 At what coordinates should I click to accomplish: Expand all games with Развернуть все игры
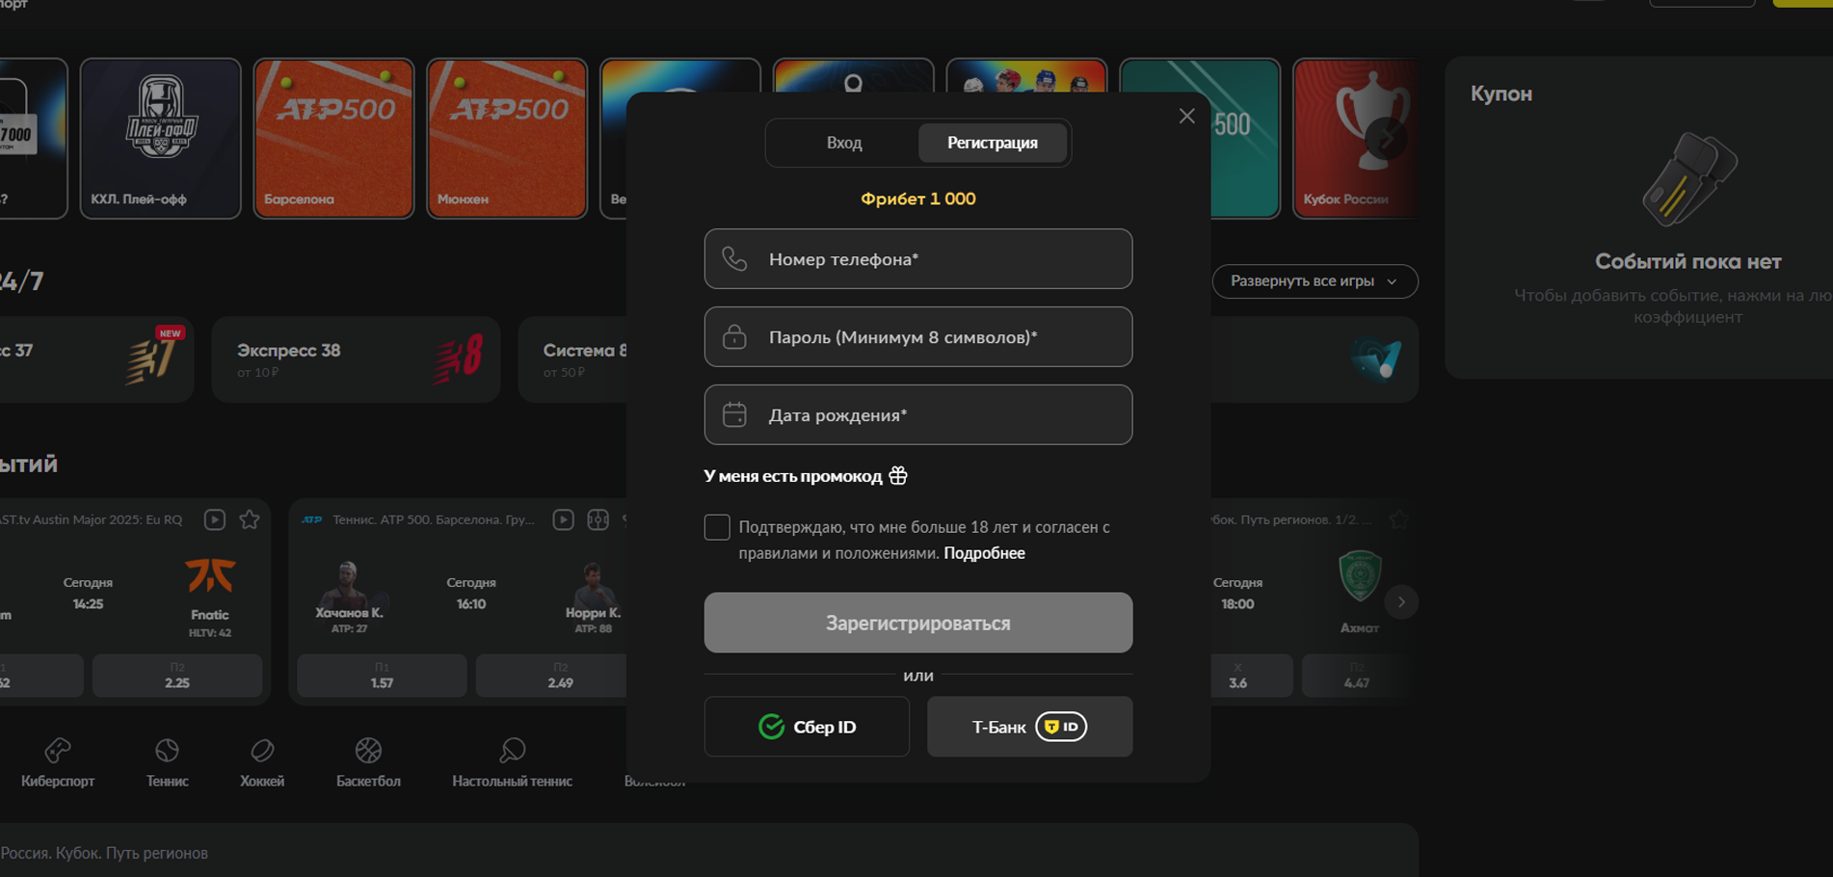pos(1314,281)
